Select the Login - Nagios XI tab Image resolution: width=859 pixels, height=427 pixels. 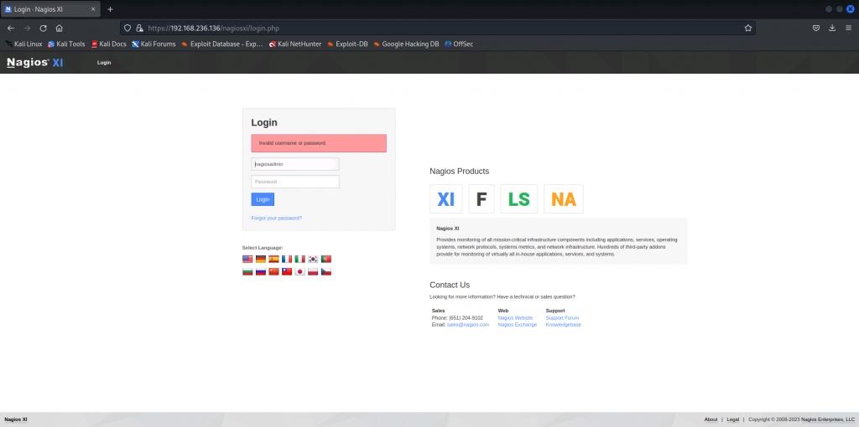pyautogui.click(x=50, y=9)
